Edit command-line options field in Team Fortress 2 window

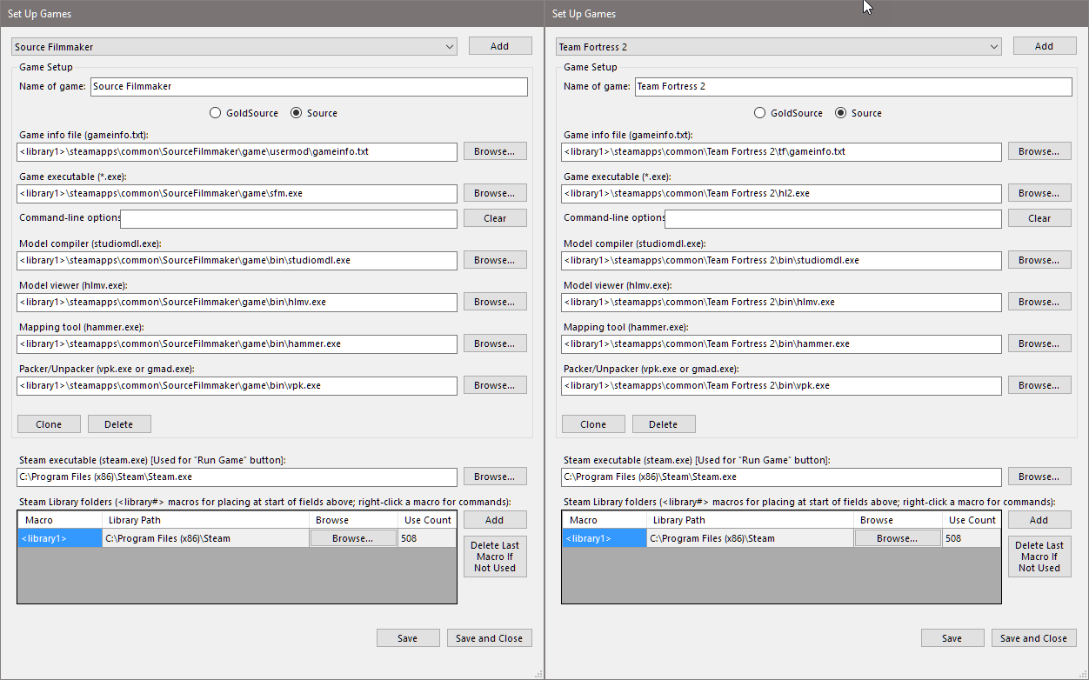(833, 218)
